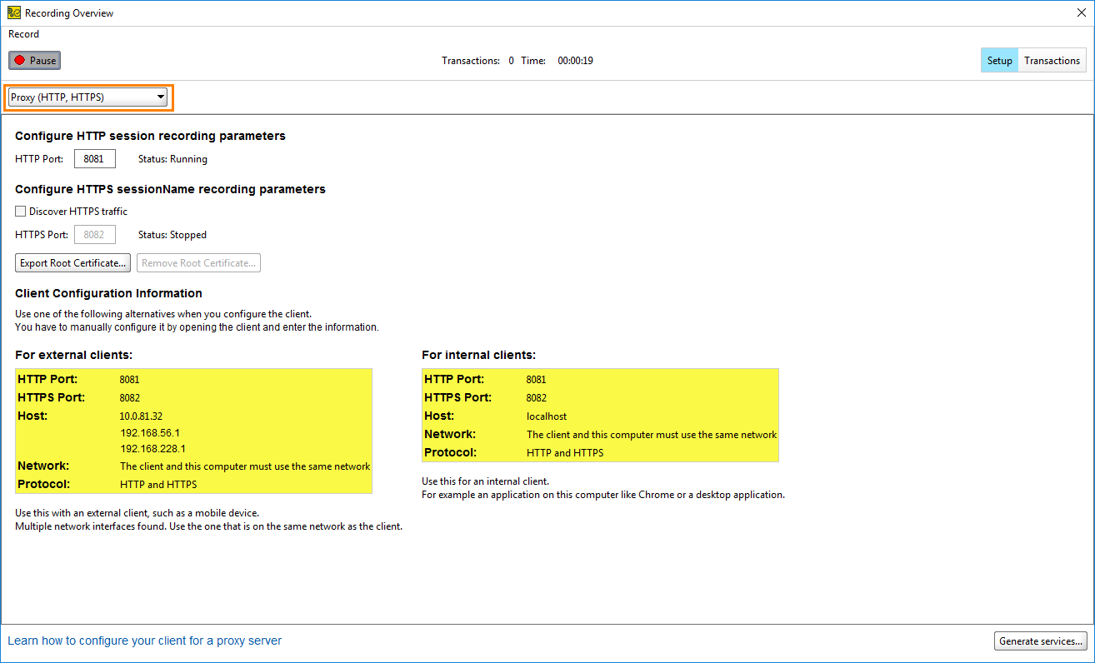The image size is (1095, 663).
Task: Open the Proxy (HTTP, HTTPS) dropdown
Action: coord(87,97)
